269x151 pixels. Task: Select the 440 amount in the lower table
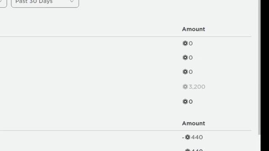point(197,137)
